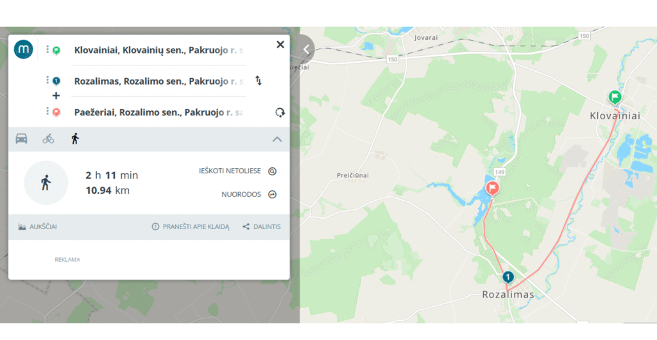Click the red destination flag icon in panel

pos(56,112)
